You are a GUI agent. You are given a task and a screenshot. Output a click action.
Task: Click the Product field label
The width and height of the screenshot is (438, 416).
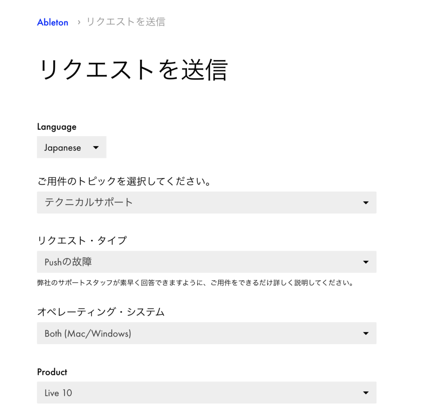[x=52, y=372]
